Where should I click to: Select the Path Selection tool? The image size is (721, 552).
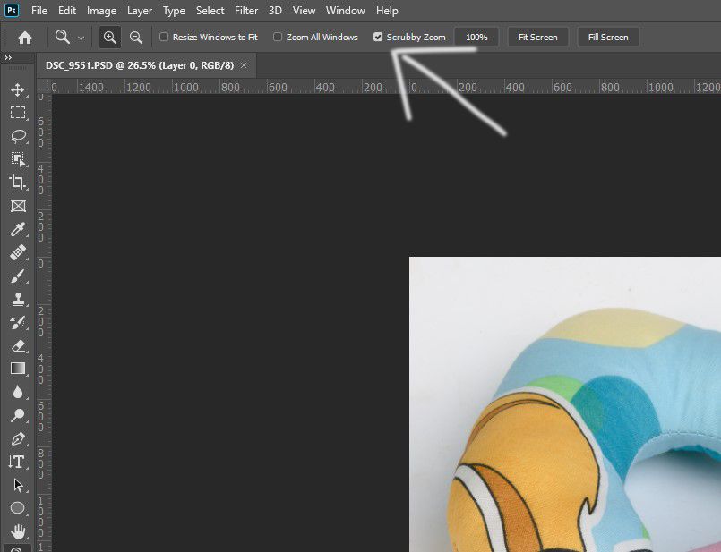click(x=18, y=485)
